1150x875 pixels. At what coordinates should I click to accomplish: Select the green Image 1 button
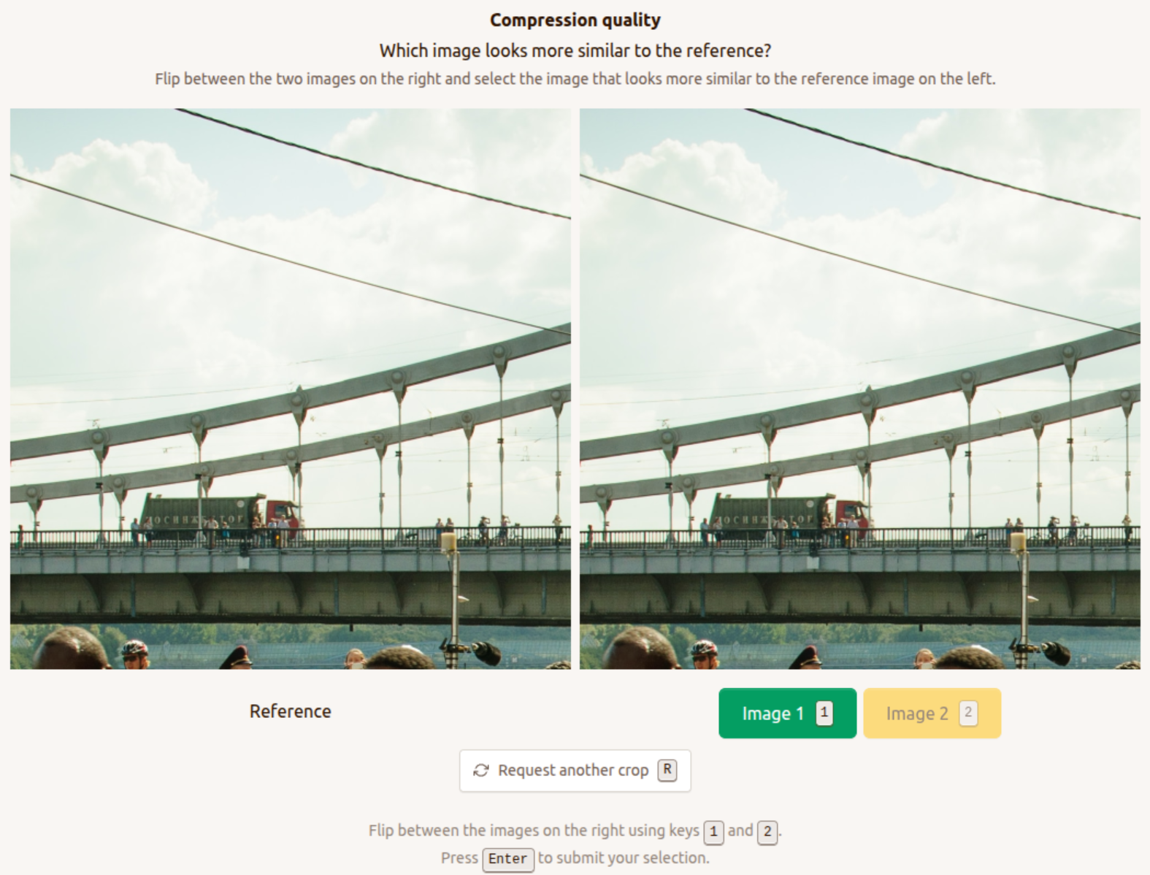[x=787, y=713]
